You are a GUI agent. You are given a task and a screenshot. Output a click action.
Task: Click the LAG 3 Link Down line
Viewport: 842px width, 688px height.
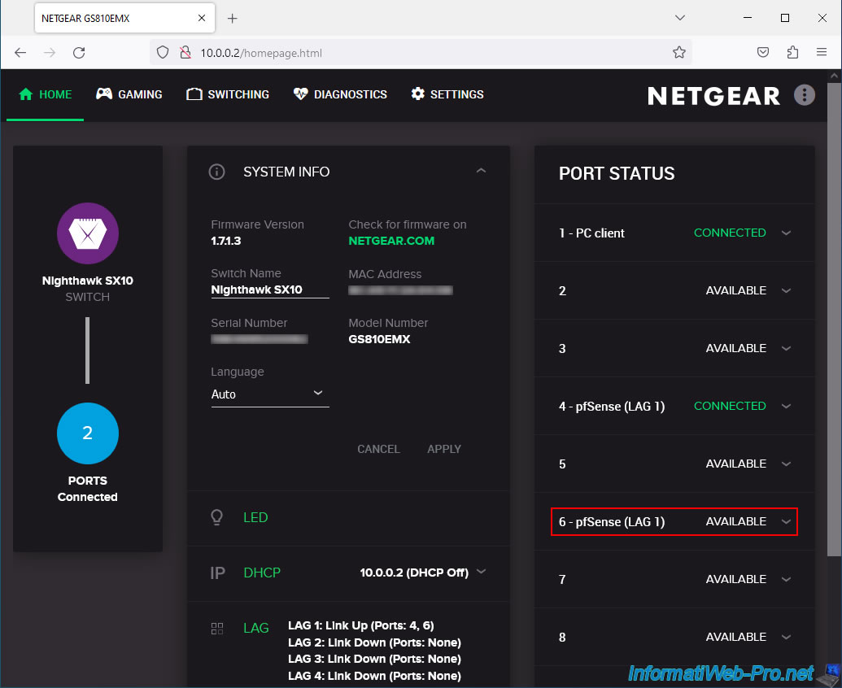click(374, 659)
